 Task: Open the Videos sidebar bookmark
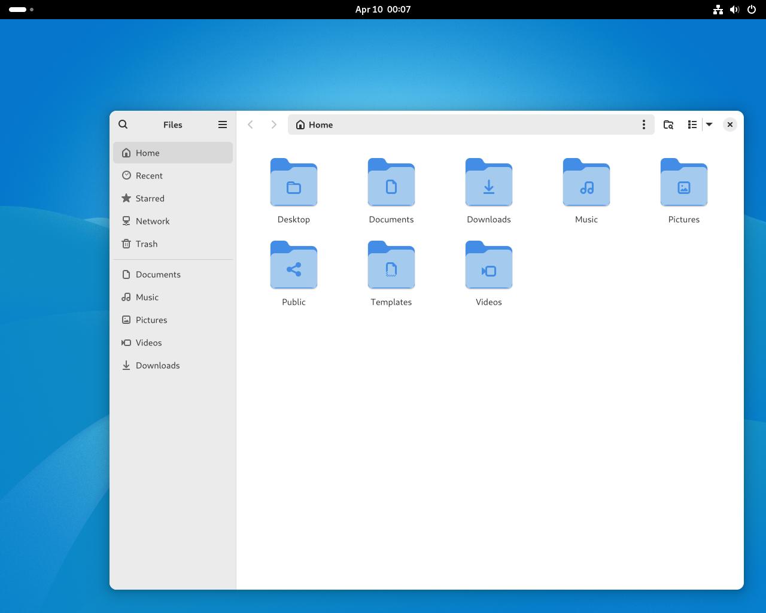pyautogui.click(x=173, y=342)
